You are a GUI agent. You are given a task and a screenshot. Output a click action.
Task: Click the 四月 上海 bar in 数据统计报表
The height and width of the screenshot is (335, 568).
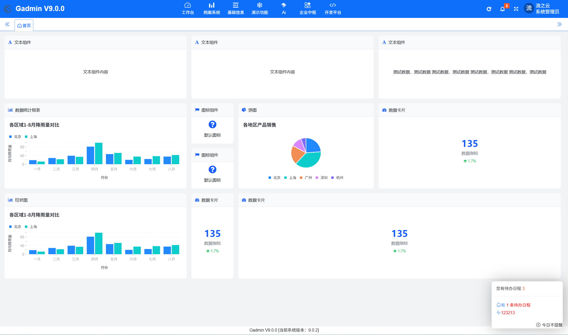click(99, 153)
